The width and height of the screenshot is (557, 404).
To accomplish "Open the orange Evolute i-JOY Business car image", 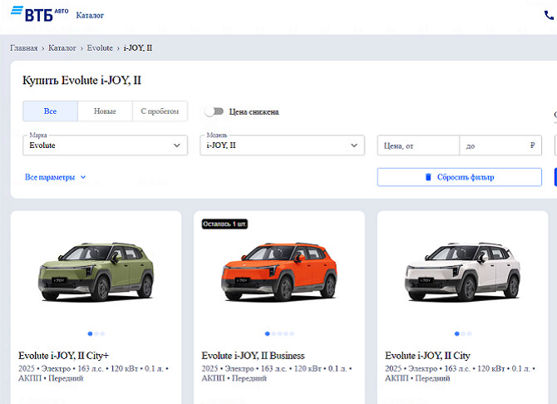I will [278, 272].
